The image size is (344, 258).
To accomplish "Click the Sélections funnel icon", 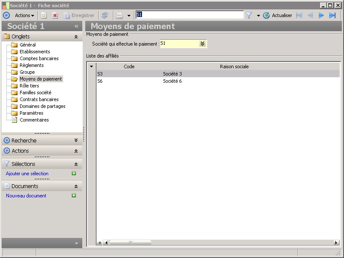I will [7, 164].
